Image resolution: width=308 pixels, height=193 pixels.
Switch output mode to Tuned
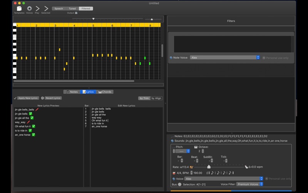(72, 8)
